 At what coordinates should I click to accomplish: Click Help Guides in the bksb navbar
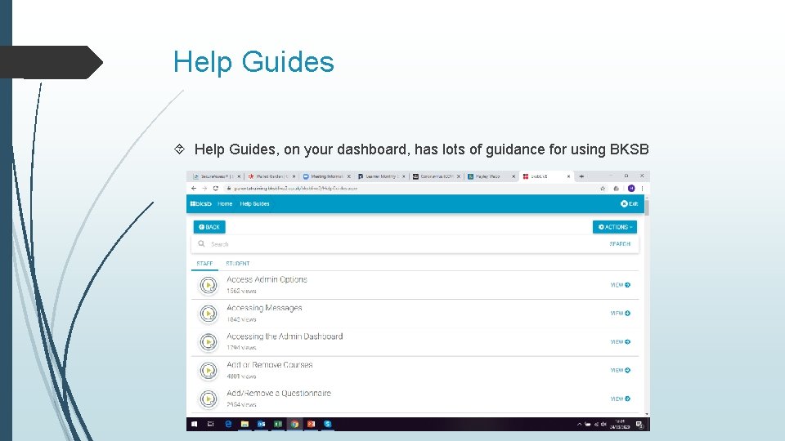click(254, 203)
